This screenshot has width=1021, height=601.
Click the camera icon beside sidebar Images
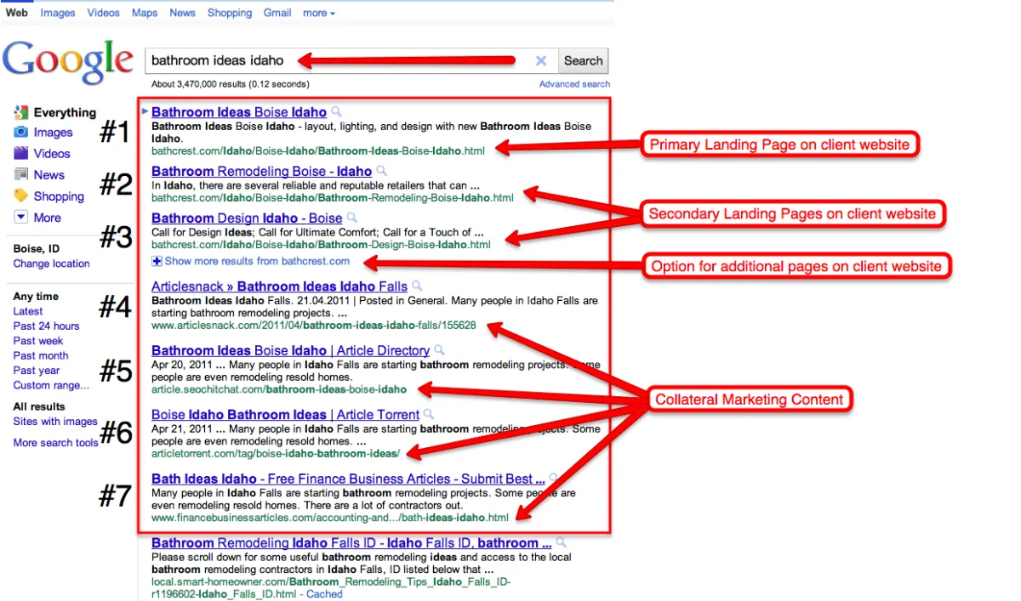click(21, 133)
